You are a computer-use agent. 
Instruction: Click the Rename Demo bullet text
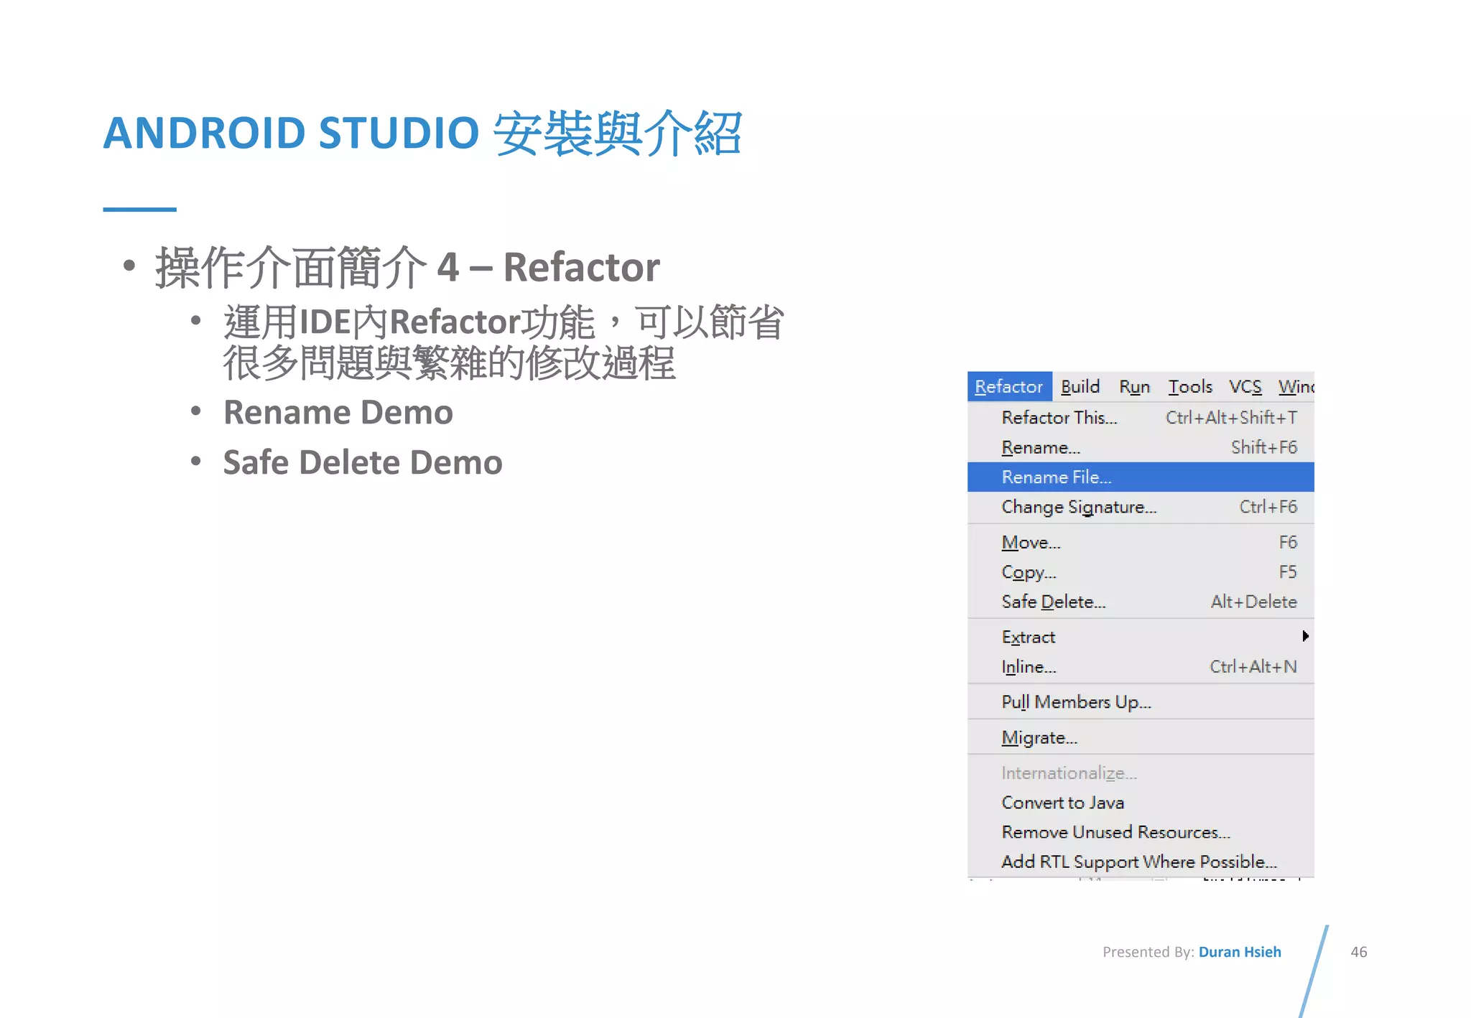pos(338,412)
